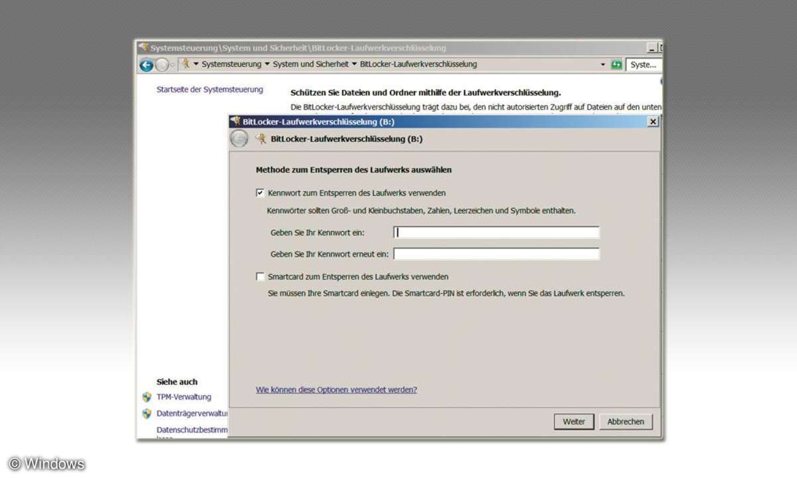This screenshot has width=797, height=478.
Task: Click the shield icon next to Datenträgerverwaltung
Action: pyautogui.click(x=147, y=414)
